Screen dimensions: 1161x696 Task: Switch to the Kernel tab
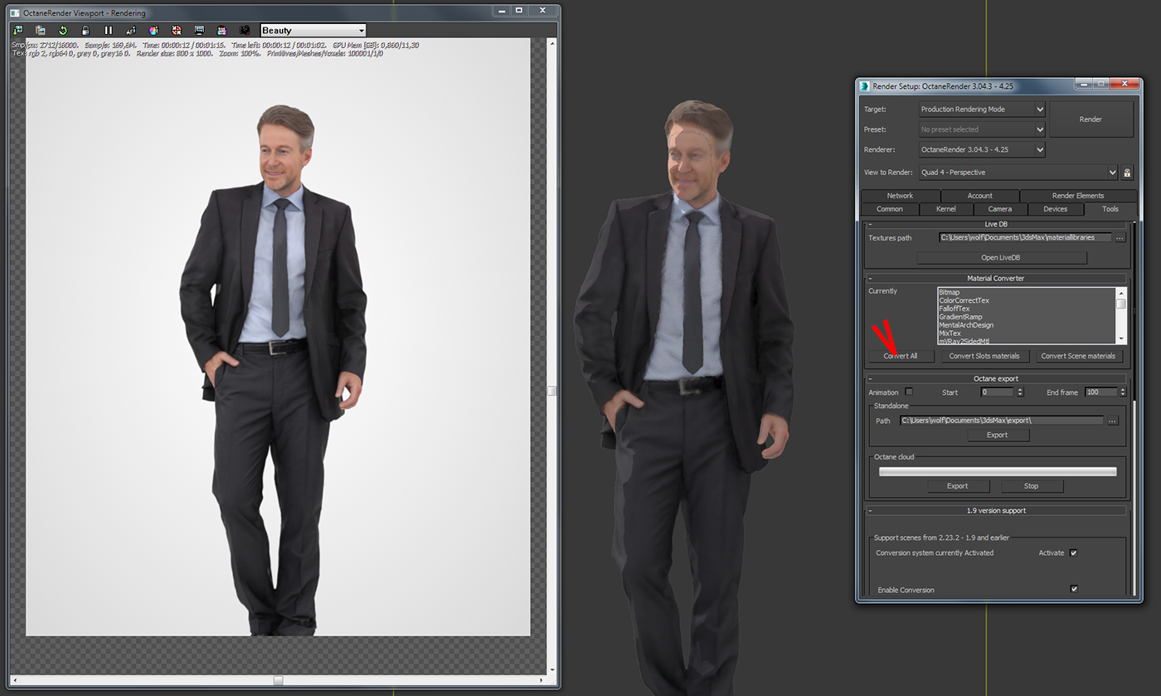[945, 209]
